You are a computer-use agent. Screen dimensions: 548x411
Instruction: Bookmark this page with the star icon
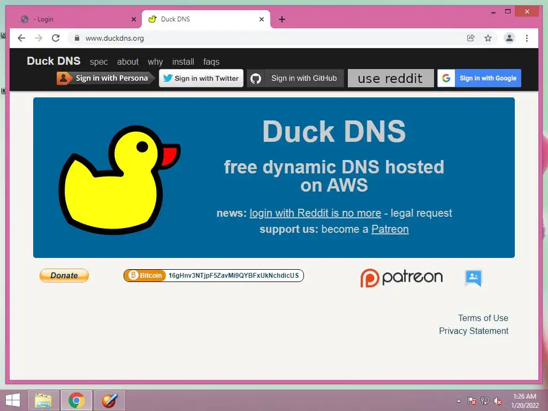pyautogui.click(x=488, y=38)
